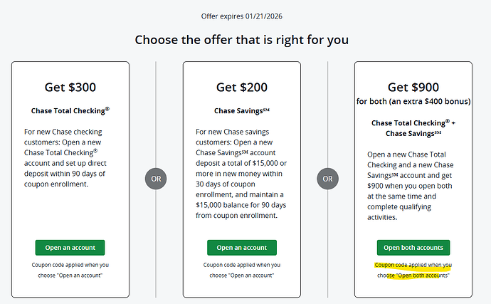491x304 pixels.
Task: Click the coupon code note in the $300 card
Action: tap(70, 270)
